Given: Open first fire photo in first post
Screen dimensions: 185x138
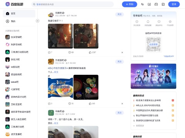Looking at the screenshot, I should point(61,36).
